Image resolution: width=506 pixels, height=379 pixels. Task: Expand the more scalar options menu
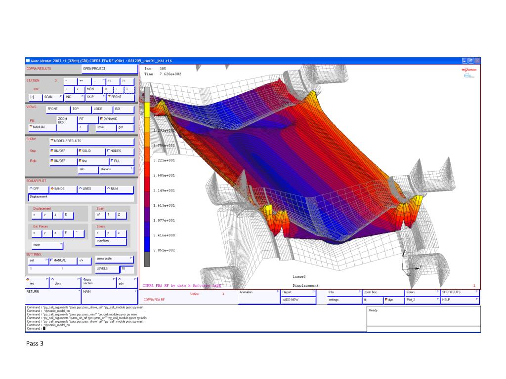[x=47, y=245]
